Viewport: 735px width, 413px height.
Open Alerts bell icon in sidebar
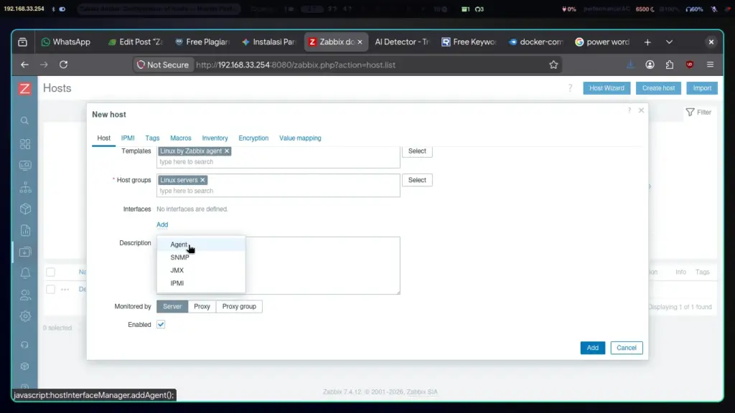[x=25, y=273]
